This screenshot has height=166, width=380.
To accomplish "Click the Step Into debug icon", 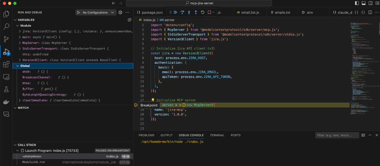I will click(x=189, y=12).
